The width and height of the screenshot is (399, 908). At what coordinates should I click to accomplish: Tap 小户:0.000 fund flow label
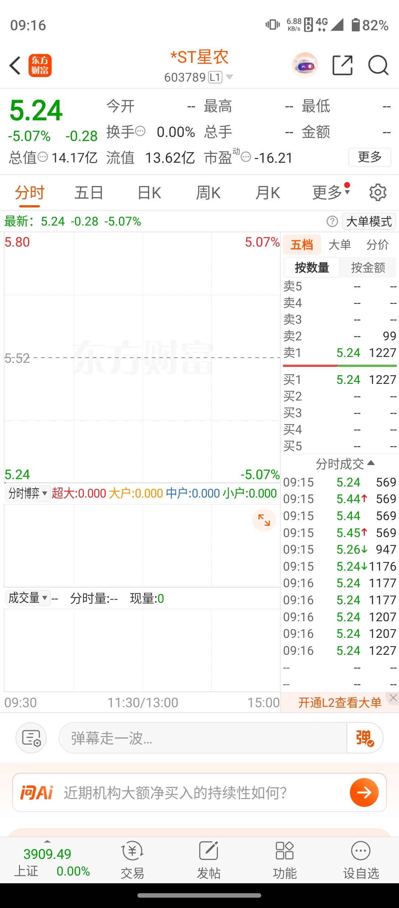250,493
